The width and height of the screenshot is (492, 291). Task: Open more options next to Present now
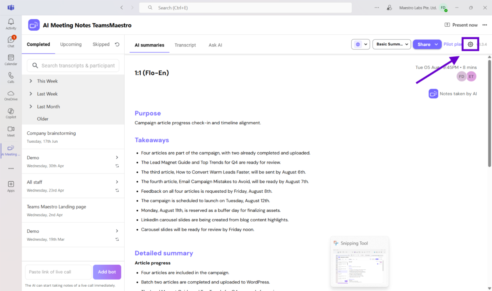(485, 25)
